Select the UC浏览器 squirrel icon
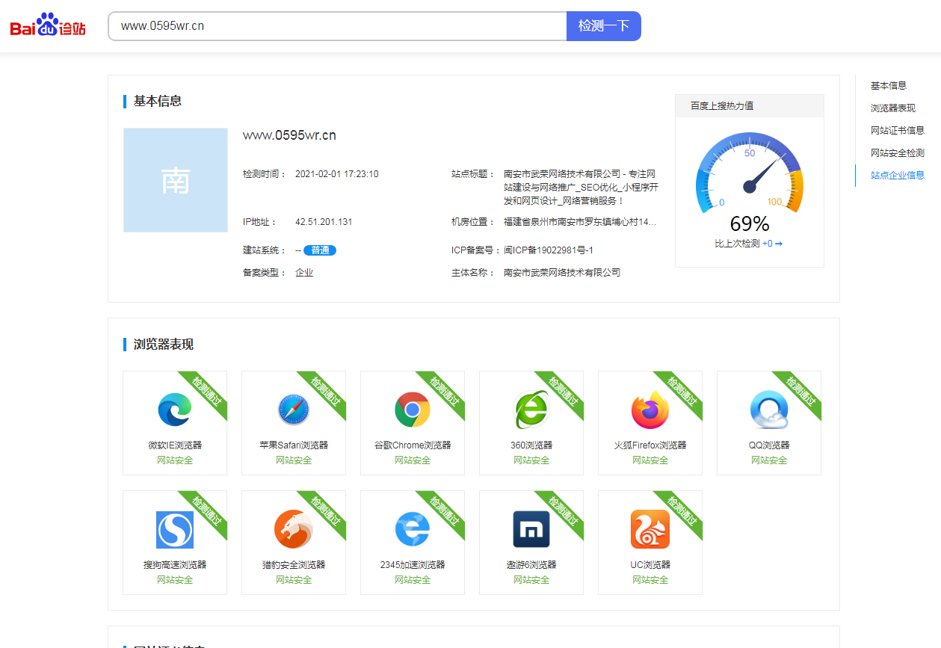 click(x=650, y=527)
